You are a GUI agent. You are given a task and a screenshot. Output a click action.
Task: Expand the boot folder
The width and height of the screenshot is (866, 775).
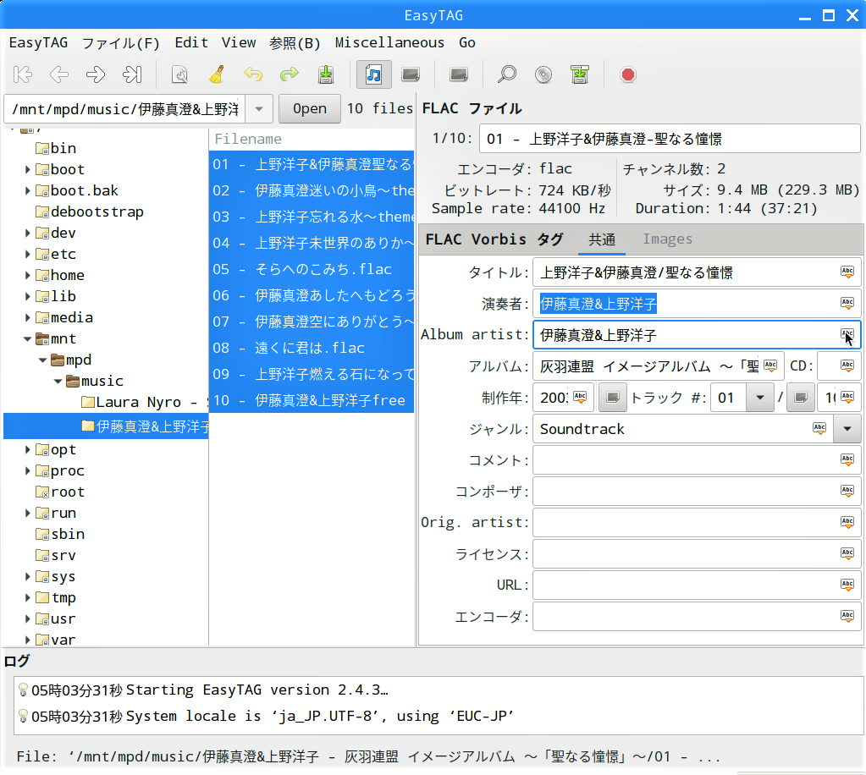(x=27, y=169)
